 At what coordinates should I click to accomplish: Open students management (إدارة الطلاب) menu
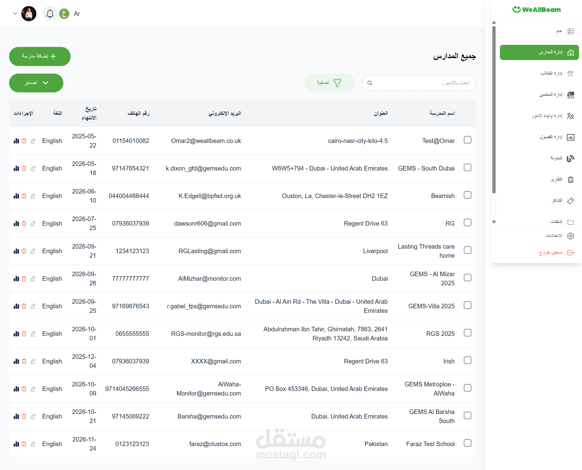coord(551,73)
